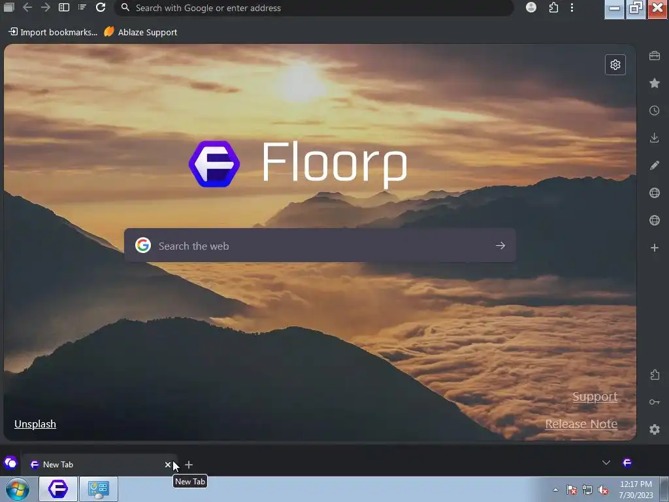Image resolution: width=669 pixels, height=502 pixels.
Task: Open notes pencil in sidebar
Action: 655,165
